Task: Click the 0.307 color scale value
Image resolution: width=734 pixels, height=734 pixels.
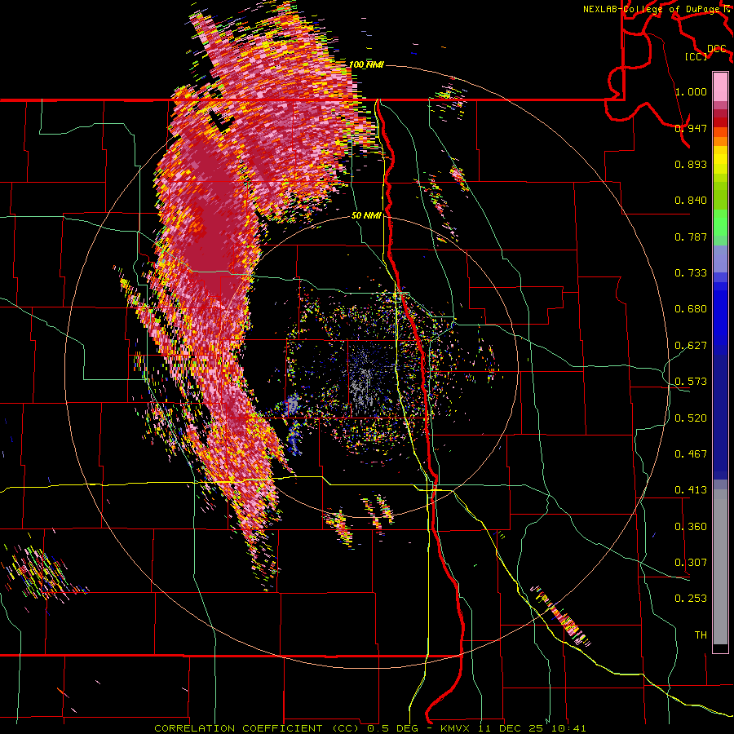Action: pos(691,563)
